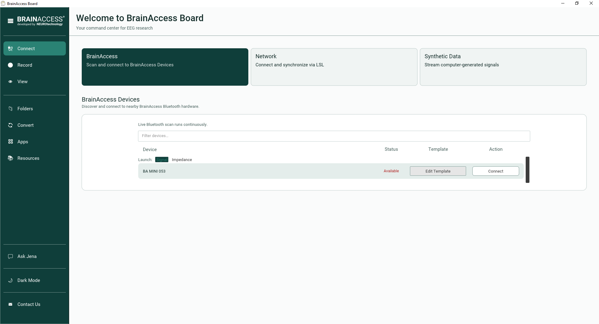This screenshot has height=324, width=599.
Task: Open the Folders page
Action: 35,109
